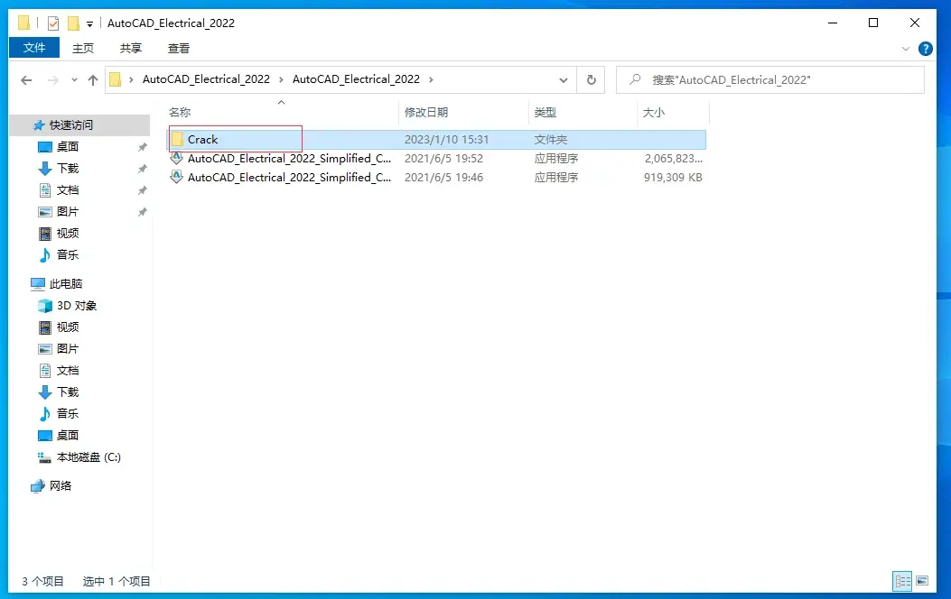951x599 pixels.
Task: Open 下载 under 此电脑
Action: point(68,392)
